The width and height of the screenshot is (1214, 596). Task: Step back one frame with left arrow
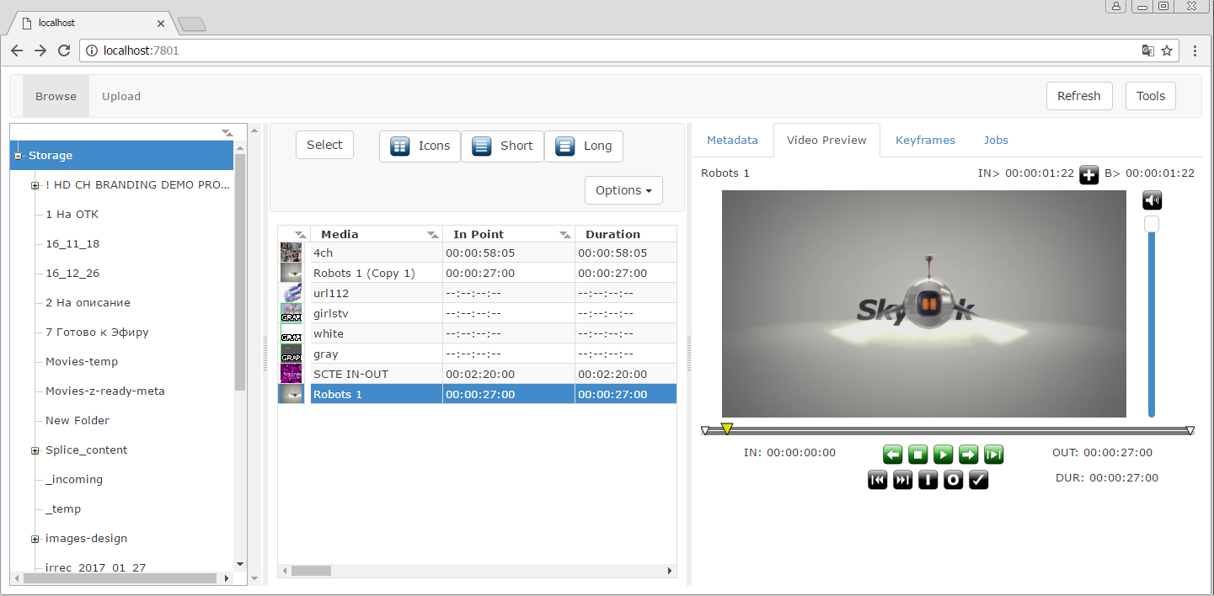click(893, 455)
